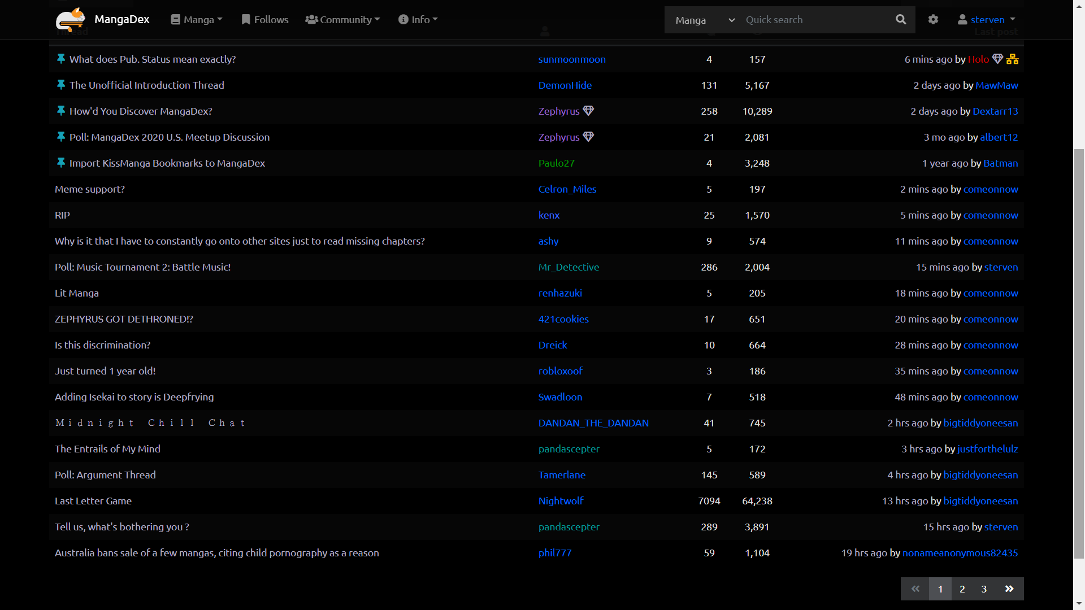Open Just turned 1 year old! thread
The height and width of the screenshot is (610, 1085).
[x=105, y=371]
